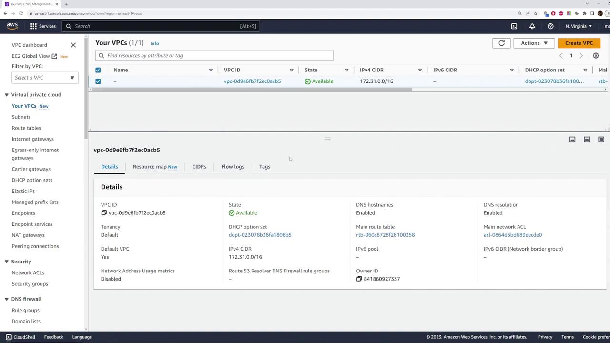Switch to the Resource map tab
Viewport: 610px width, 343px height.
[155, 167]
